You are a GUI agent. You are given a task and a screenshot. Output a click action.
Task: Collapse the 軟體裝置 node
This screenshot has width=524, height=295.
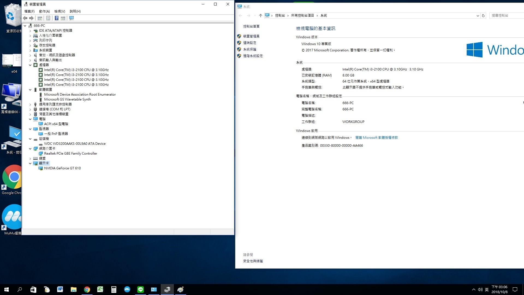(x=30, y=90)
